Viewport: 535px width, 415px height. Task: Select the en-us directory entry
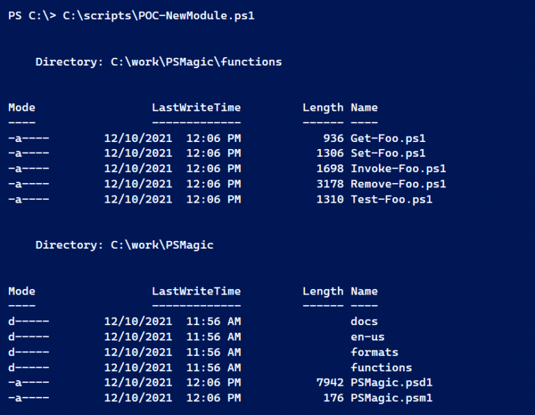[368, 336]
